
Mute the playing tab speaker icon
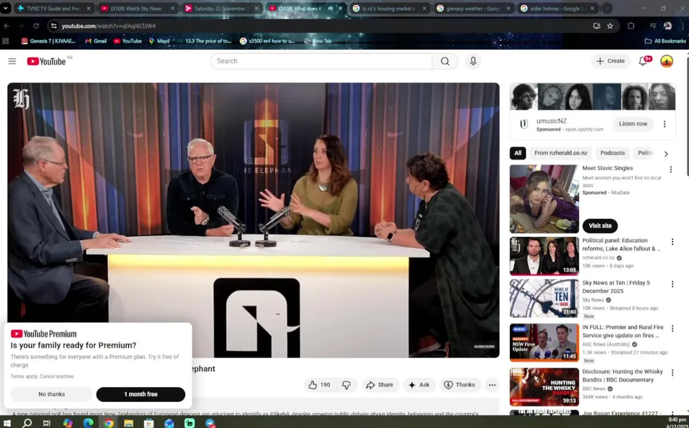pyautogui.click(x=331, y=8)
